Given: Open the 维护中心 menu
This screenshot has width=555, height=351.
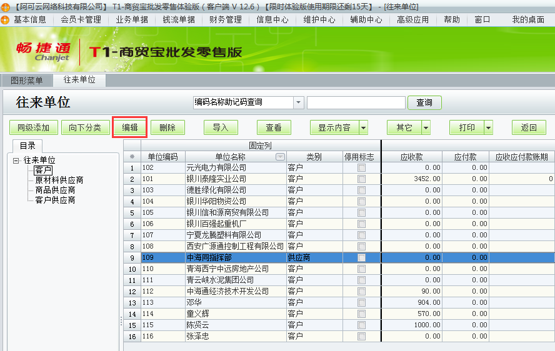Looking at the screenshot, I should (319, 20).
